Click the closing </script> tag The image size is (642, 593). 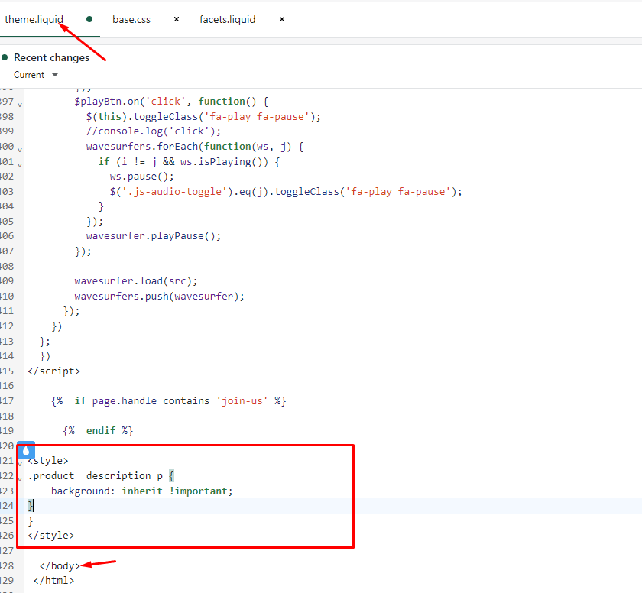[53, 371]
